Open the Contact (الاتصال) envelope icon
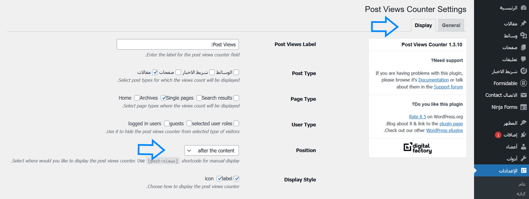Viewport: 529px width, 199px height. pos(523,95)
